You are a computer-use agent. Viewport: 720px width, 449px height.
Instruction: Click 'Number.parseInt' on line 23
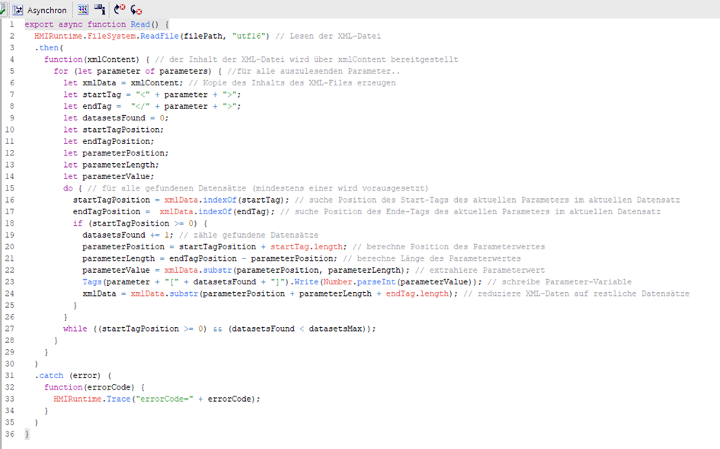(x=359, y=282)
